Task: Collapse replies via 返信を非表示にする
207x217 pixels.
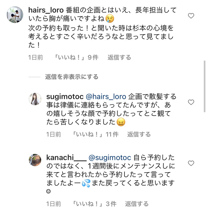Action: click(72, 77)
